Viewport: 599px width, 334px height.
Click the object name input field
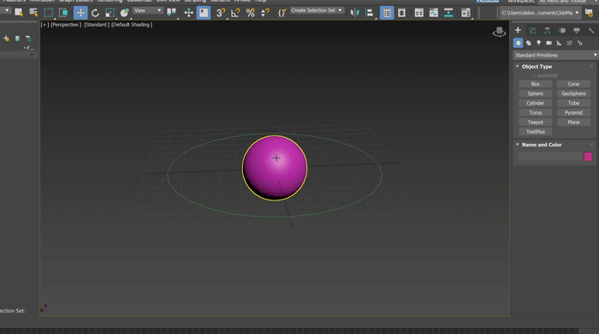tap(549, 157)
